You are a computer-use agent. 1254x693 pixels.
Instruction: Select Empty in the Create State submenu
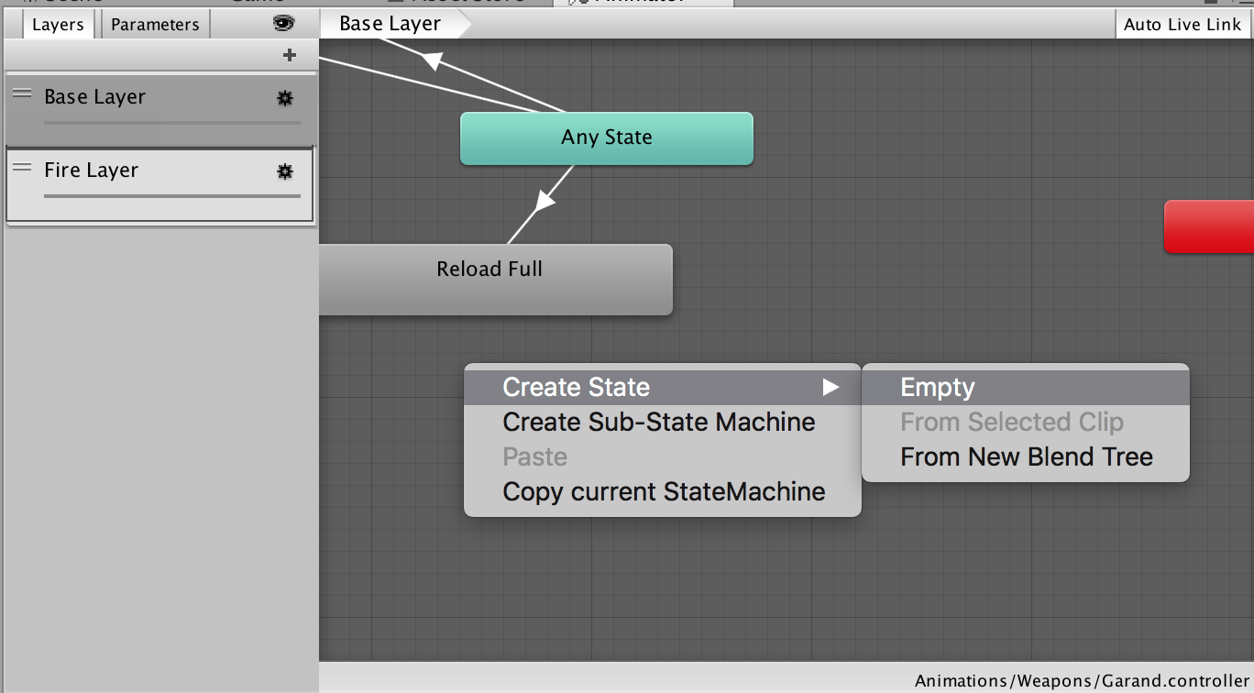(x=938, y=387)
